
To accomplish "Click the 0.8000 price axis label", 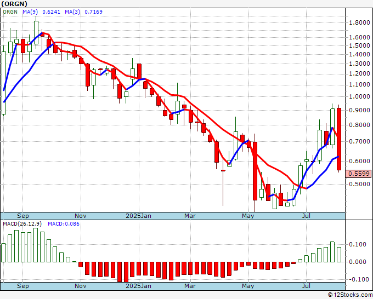I will tap(359, 125).
